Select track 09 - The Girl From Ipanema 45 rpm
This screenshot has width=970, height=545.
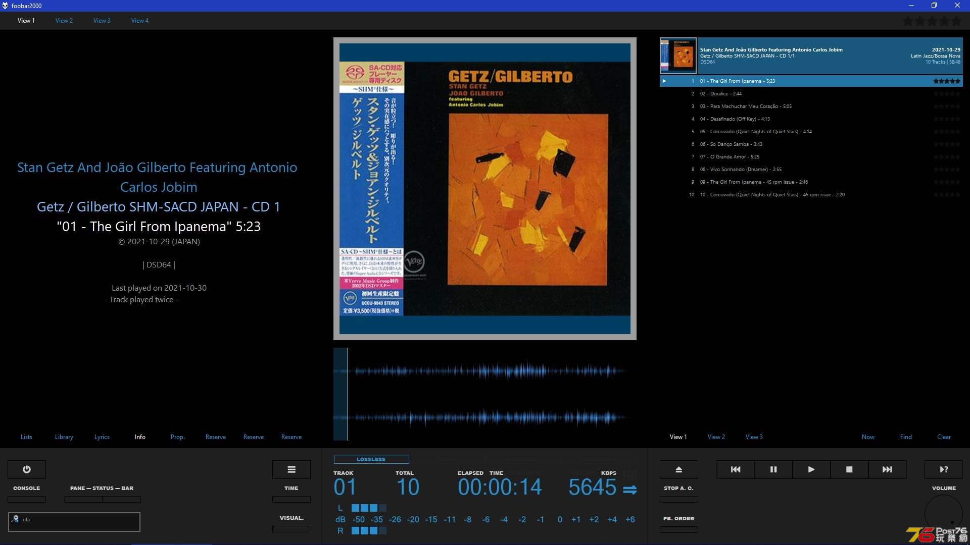[x=811, y=182]
